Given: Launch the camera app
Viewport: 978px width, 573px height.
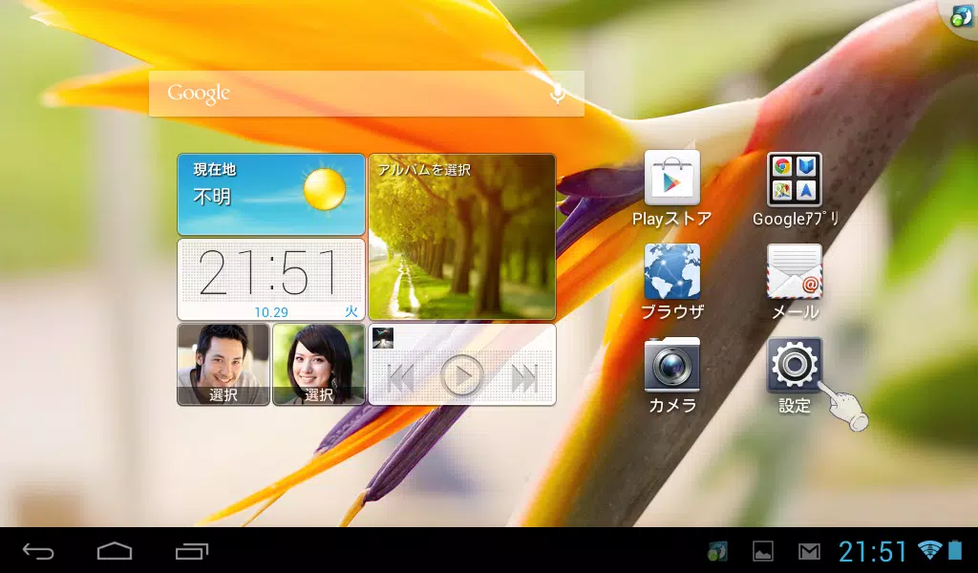Looking at the screenshot, I should tap(671, 365).
